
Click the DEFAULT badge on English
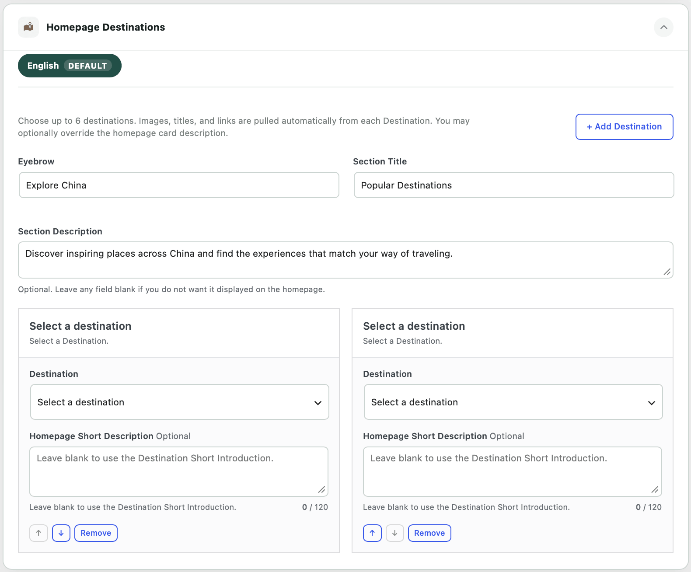pos(87,66)
